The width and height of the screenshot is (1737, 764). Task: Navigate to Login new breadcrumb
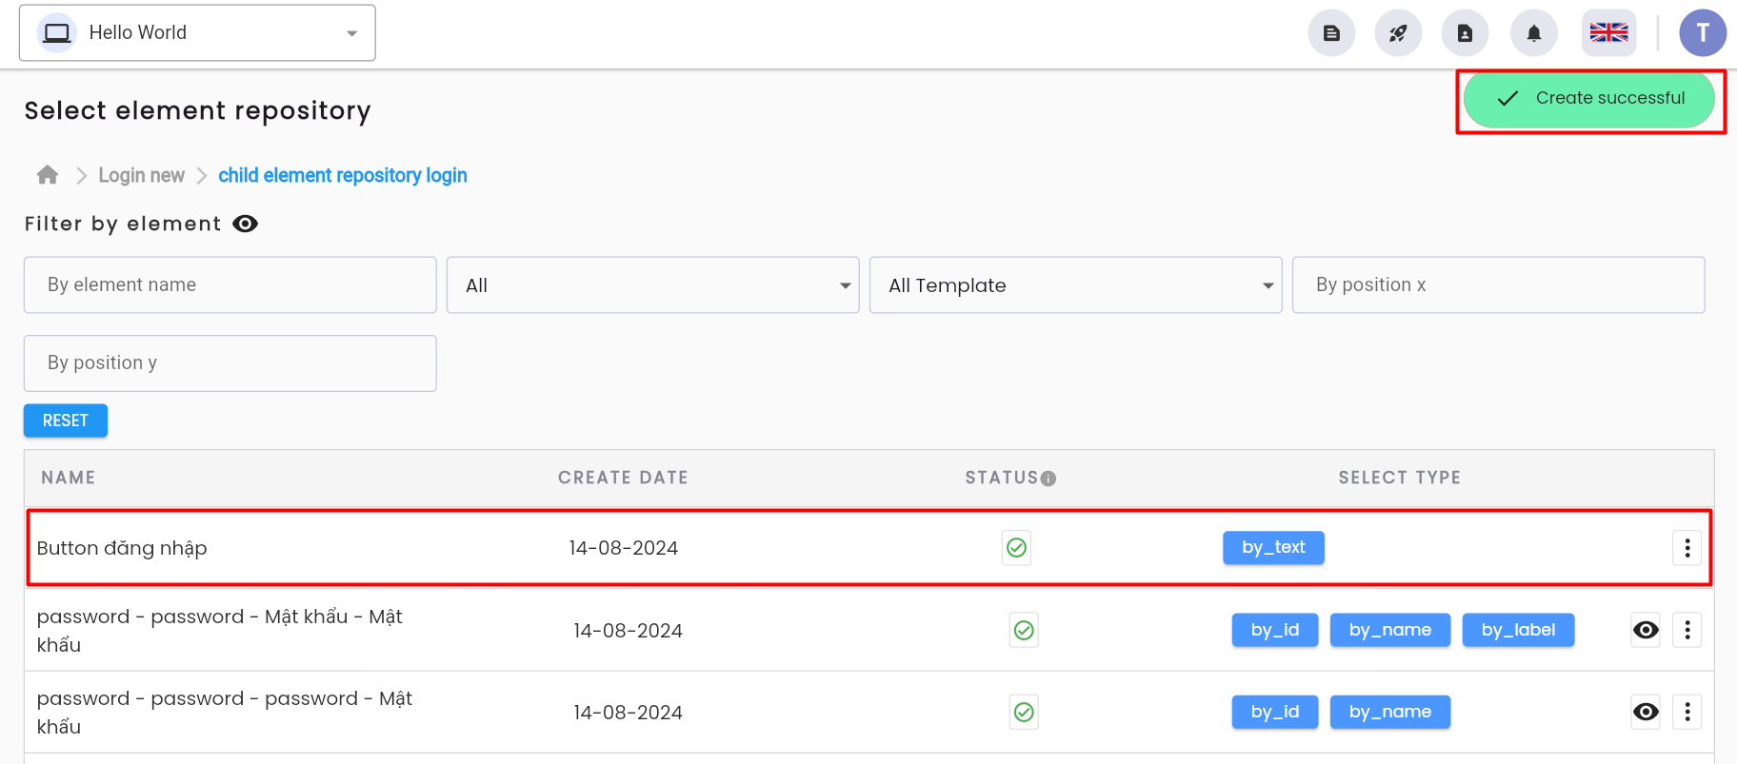141,175
